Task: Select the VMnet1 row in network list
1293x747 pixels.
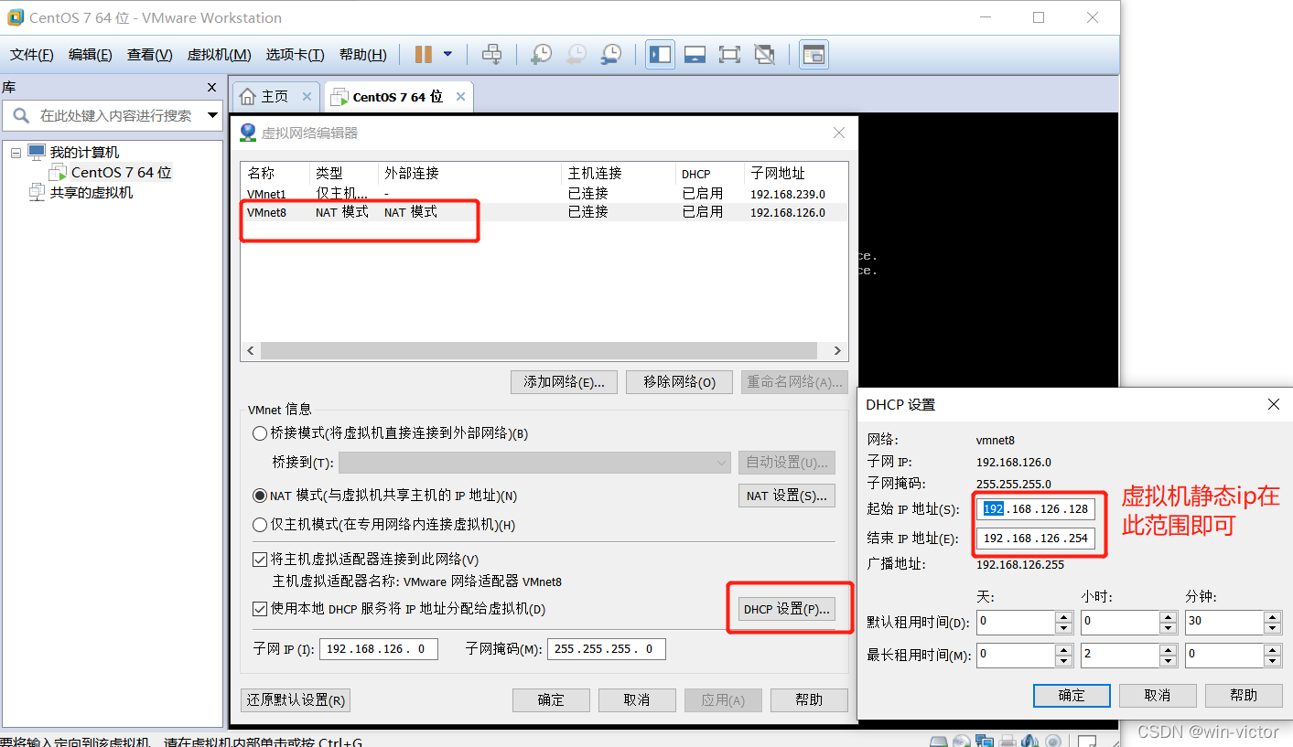Action: tap(544, 194)
